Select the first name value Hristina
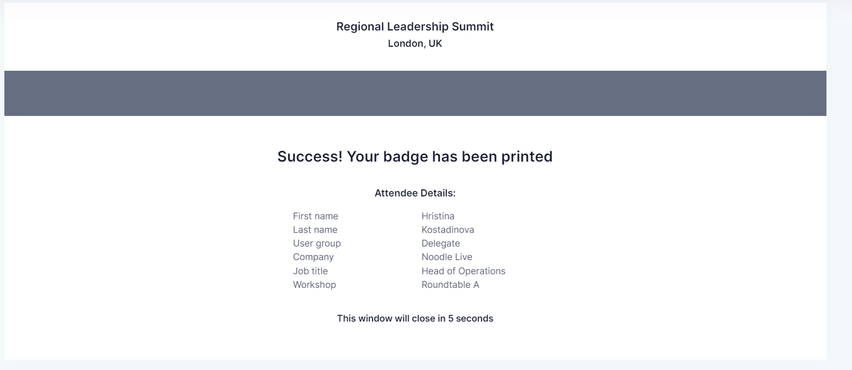The image size is (852, 370). (x=438, y=216)
